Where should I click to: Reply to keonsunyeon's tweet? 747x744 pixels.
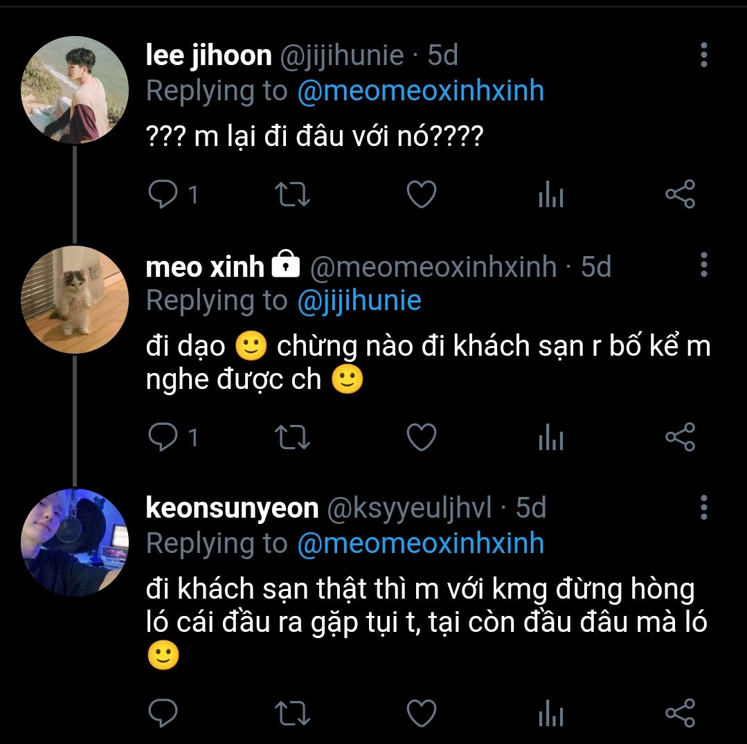click(x=163, y=713)
